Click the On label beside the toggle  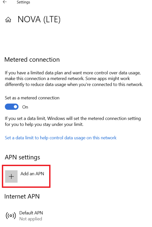click(25, 107)
